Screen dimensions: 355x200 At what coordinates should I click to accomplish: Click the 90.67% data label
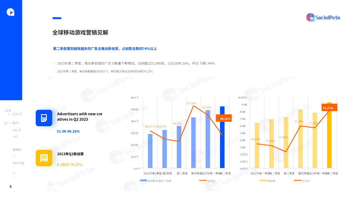150,127
